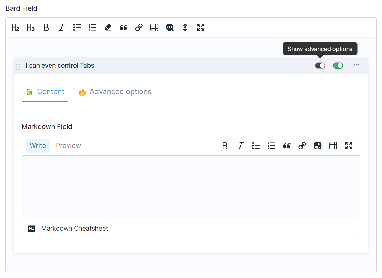This screenshot has height=278, width=382.
Task: Open the set options ellipsis menu
Action: click(356, 65)
